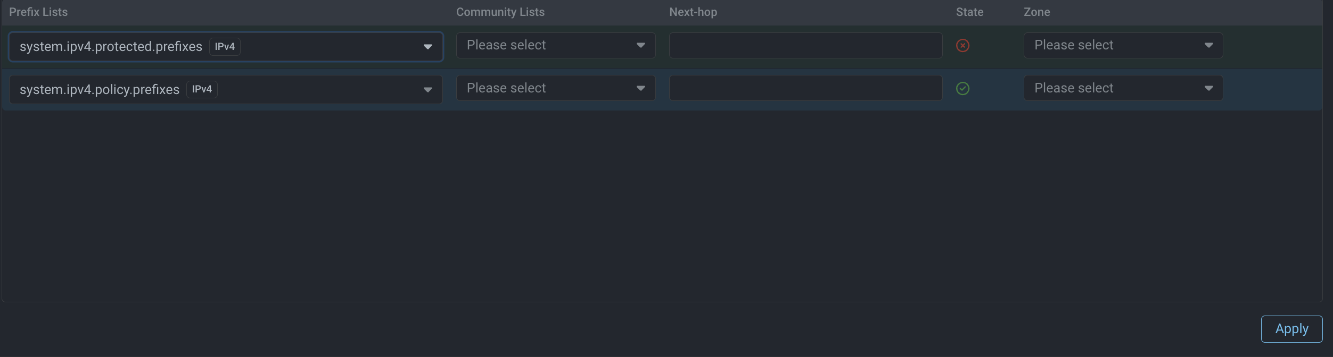This screenshot has width=1333, height=357.
Task: Click caret arrow of second row Zone selector
Action: [x=1208, y=88]
